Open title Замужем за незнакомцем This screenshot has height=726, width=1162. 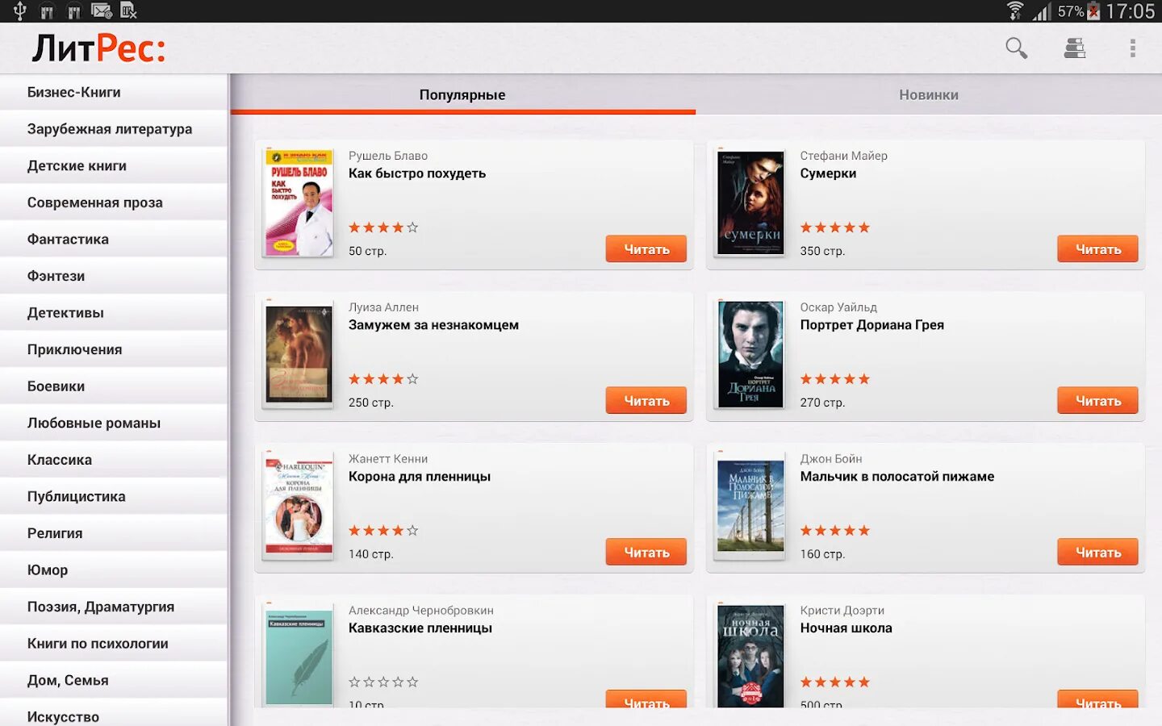coord(433,325)
